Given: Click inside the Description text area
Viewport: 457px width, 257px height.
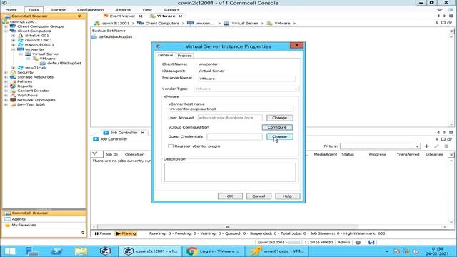Looking at the screenshot, I should click(230, 172).
